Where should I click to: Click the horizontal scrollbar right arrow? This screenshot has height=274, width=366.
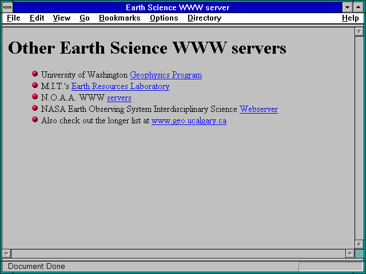(350, 253)
